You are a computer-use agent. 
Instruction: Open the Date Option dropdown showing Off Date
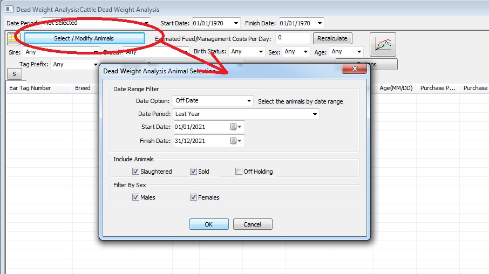[213, 101]
